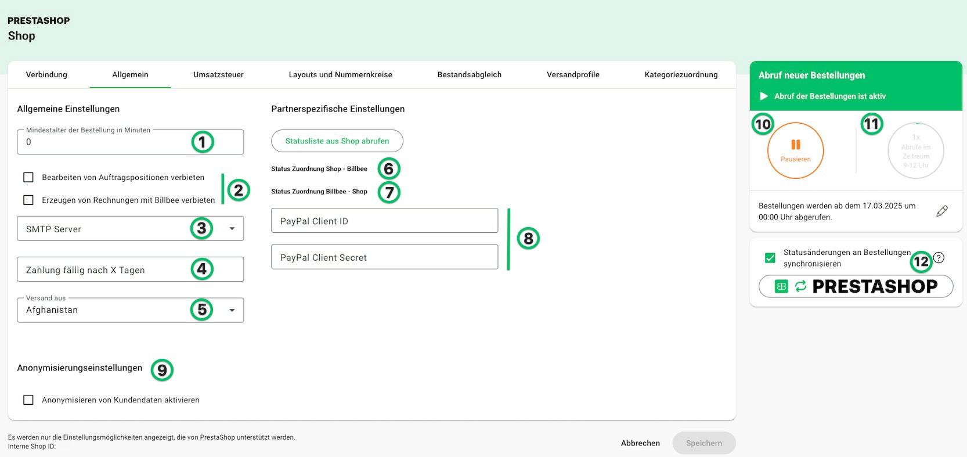The width and height of the screenshot is (967, 457).
Task: Open Status Zuordnung Billbee - Shop link
Action: click(x=319, y=192)
